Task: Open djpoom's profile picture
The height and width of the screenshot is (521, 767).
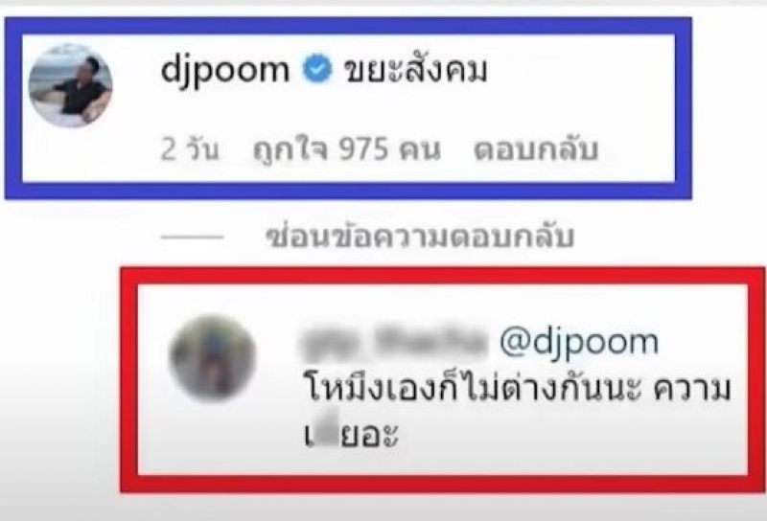Action: pos(70,86)
